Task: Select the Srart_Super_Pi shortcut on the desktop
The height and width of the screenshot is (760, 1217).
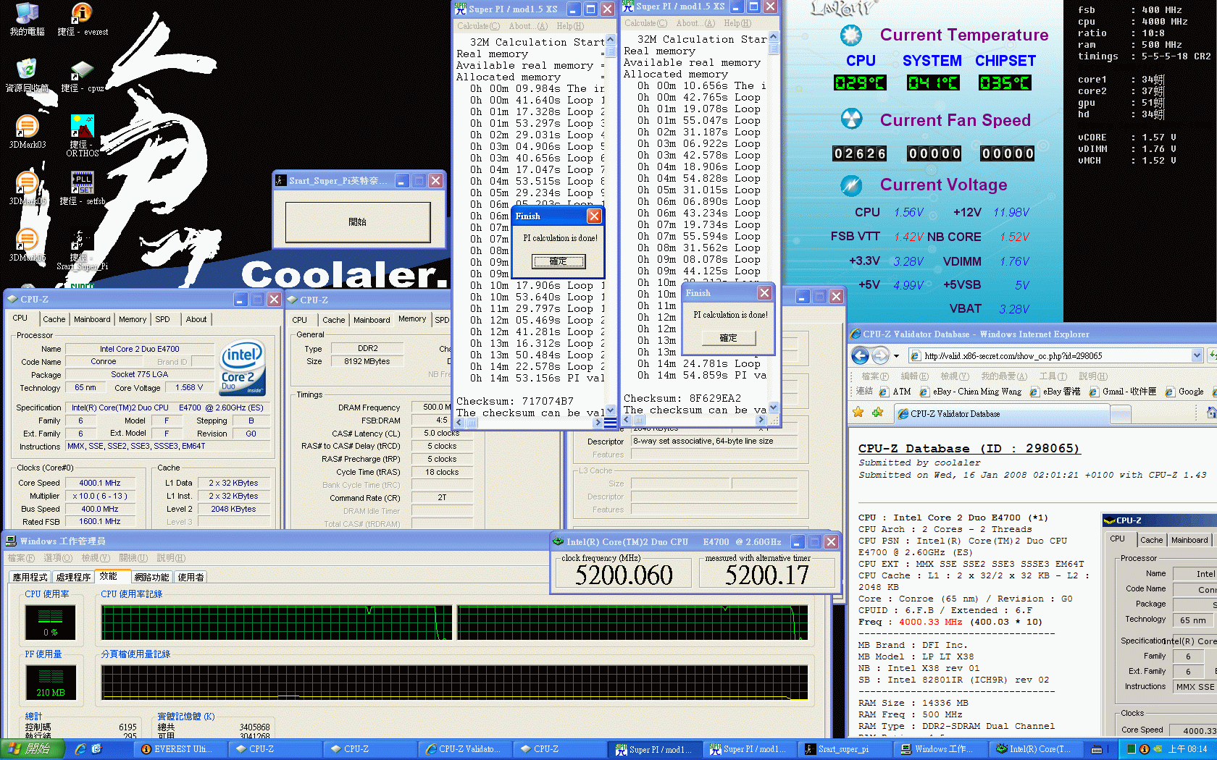Action: (x=82, y=250)
